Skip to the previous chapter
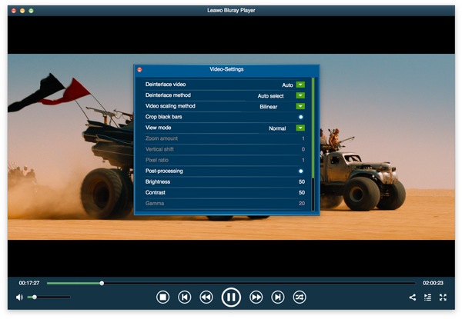462x319 pixels. pyautogui.click(x=185, y=297)
